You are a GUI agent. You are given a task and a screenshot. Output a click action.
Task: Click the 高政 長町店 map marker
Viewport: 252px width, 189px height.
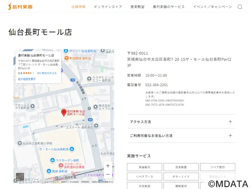click(x=49, y=171)
